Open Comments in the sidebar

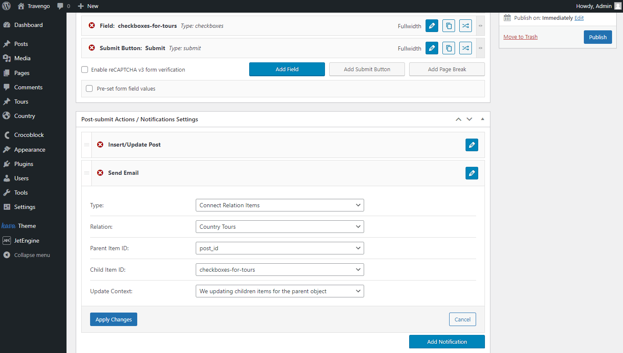tap(33, 87)
